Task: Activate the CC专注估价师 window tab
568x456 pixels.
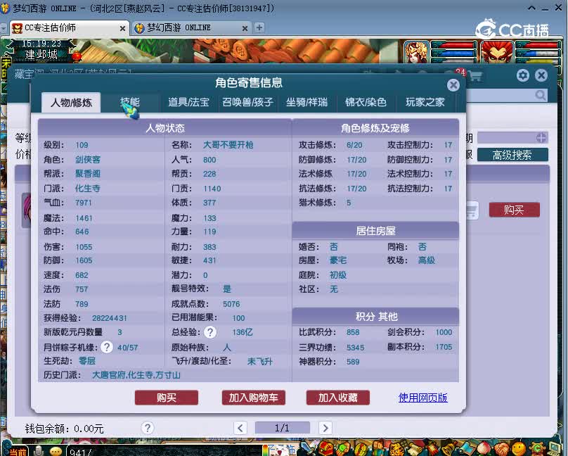Action: tap(69, 28)
